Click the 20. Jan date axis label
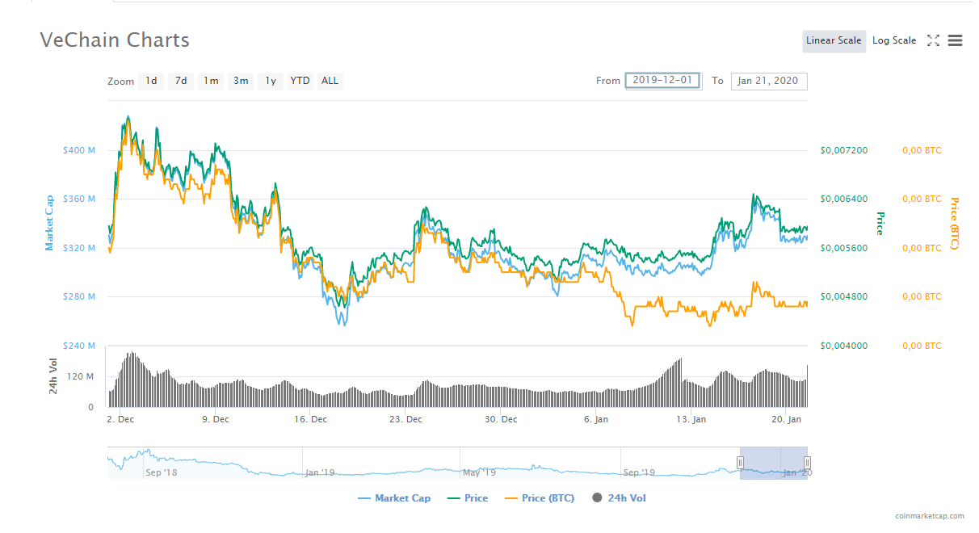Viewport: 979px width, 533px height. [x=787, y=419]
